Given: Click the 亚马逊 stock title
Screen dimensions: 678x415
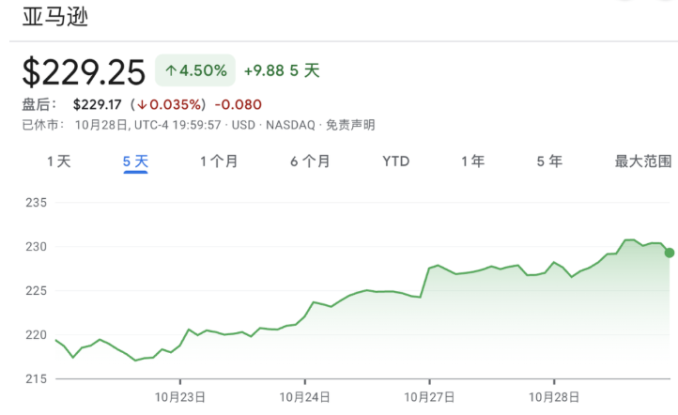Looking at the screenshot, I should (x=55, y=18).
